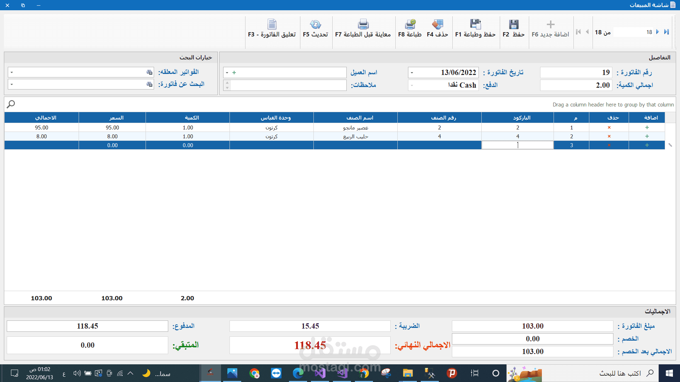Delete row 1 with red X

[x=609, y=127]
